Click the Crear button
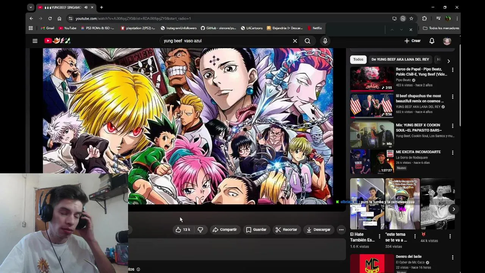The width and height of the screenshot is (485, 273). 412,41
